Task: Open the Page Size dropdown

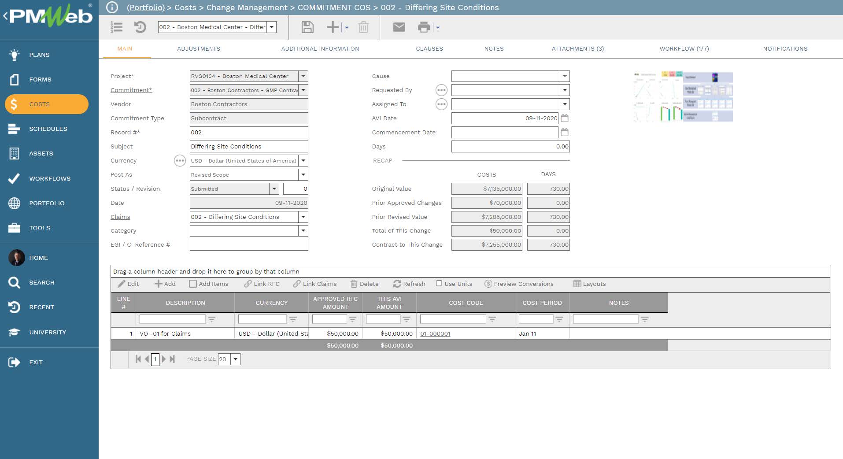Action: (x=236, y=359)
